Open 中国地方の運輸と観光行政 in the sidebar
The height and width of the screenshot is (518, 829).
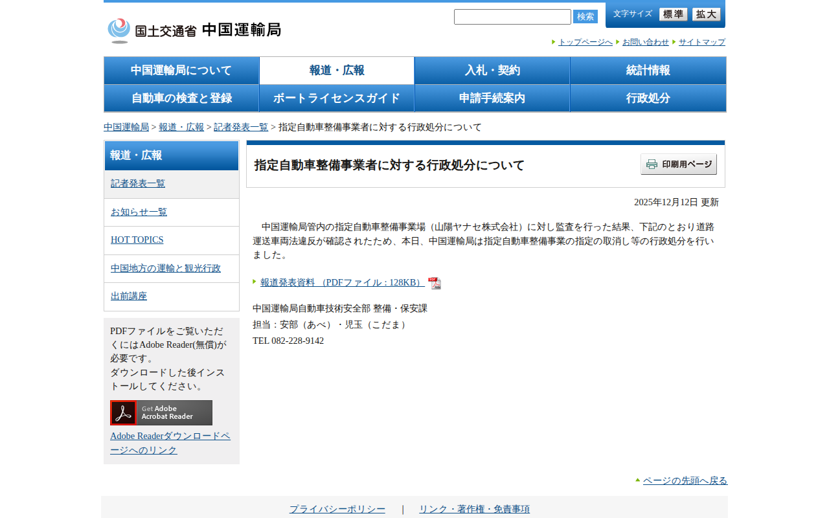(x=166, y=268)
